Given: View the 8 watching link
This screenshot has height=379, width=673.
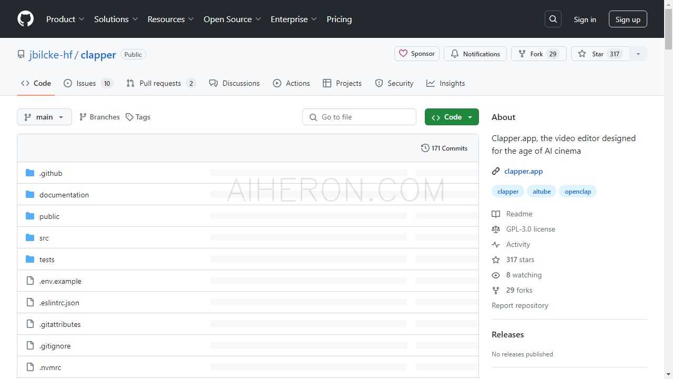Looking at the screenshot, I should coord(517,275).
